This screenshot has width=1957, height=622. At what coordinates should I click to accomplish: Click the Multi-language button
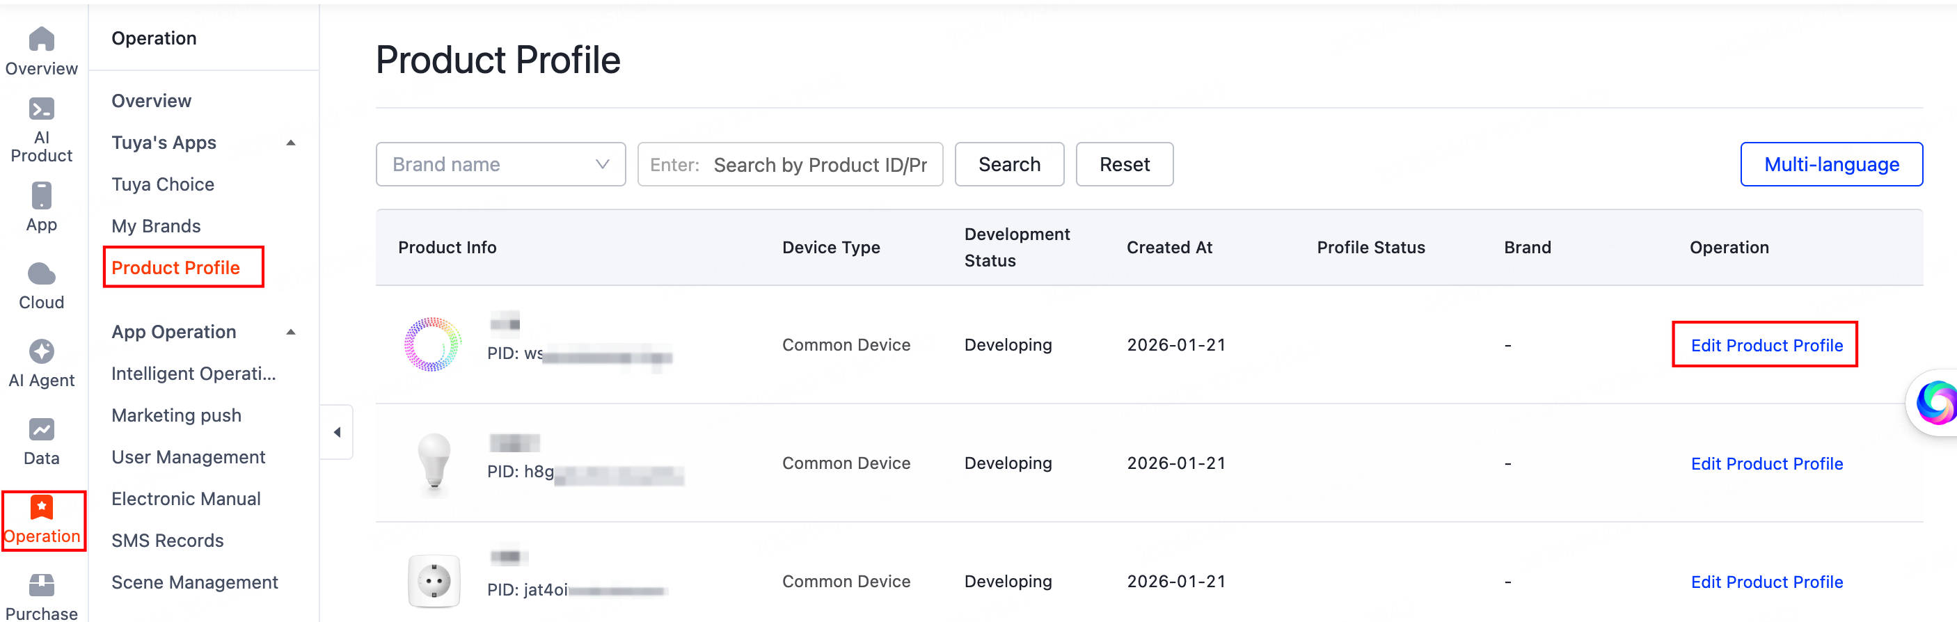pos(1830,164)
